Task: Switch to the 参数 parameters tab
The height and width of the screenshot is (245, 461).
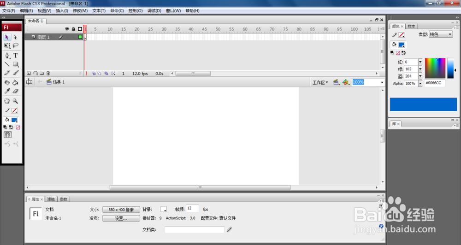Action: tap(64, 199)
